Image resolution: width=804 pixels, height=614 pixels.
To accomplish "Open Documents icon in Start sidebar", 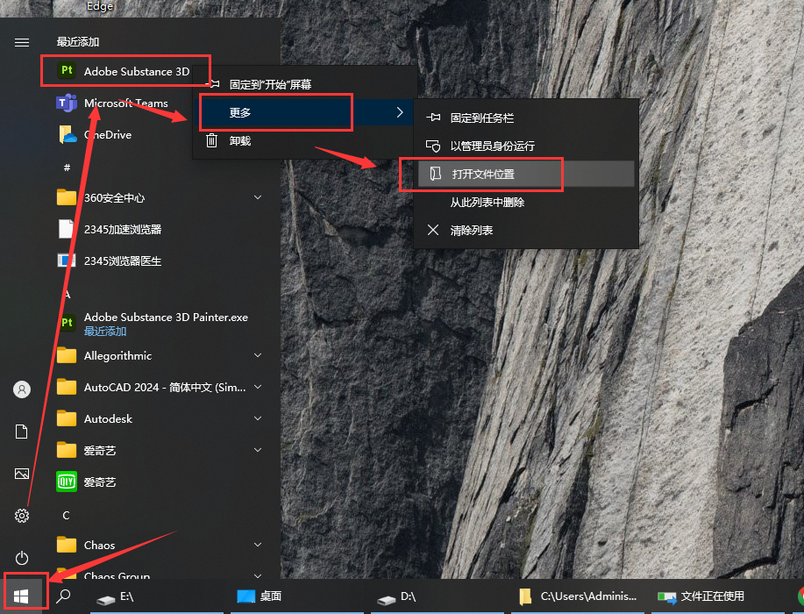I will tap(22, 432).
